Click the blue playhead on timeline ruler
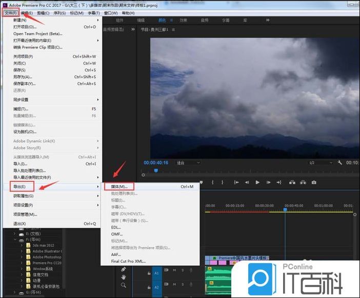 [285, 210]
